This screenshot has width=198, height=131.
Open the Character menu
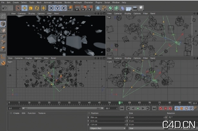click(89, 2)
